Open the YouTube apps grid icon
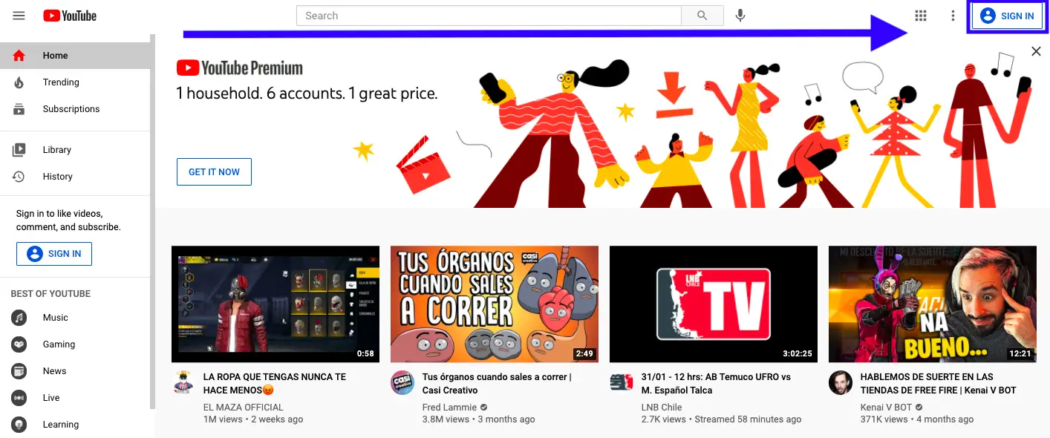 point(921,16)
